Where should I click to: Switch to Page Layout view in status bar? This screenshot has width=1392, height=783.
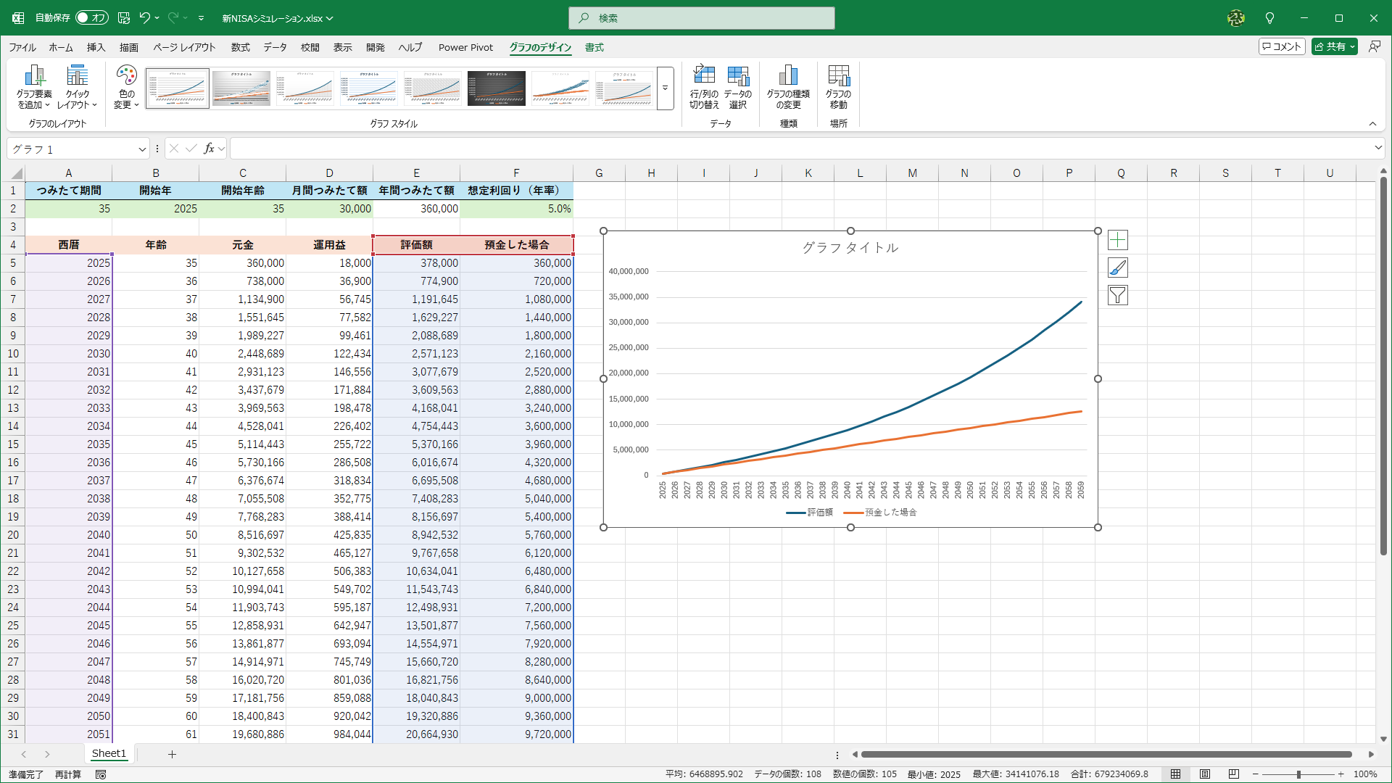click(1205, 774)
